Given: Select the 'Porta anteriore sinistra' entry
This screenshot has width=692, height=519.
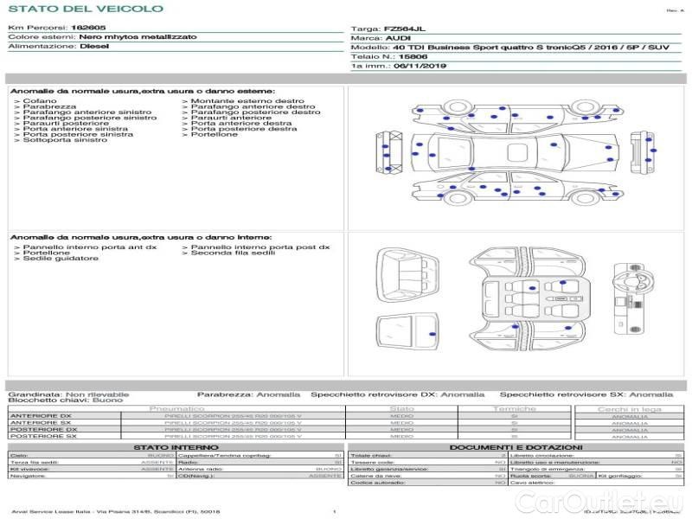Looking at the screenshot, I should [x=75, y=129].
